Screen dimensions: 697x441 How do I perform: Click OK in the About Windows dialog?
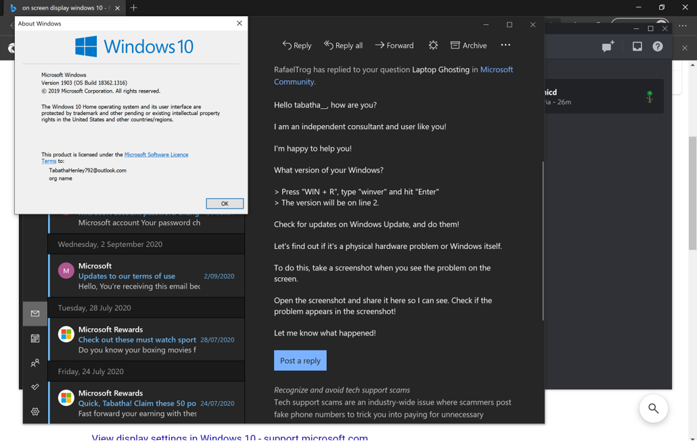pos(225,204)
